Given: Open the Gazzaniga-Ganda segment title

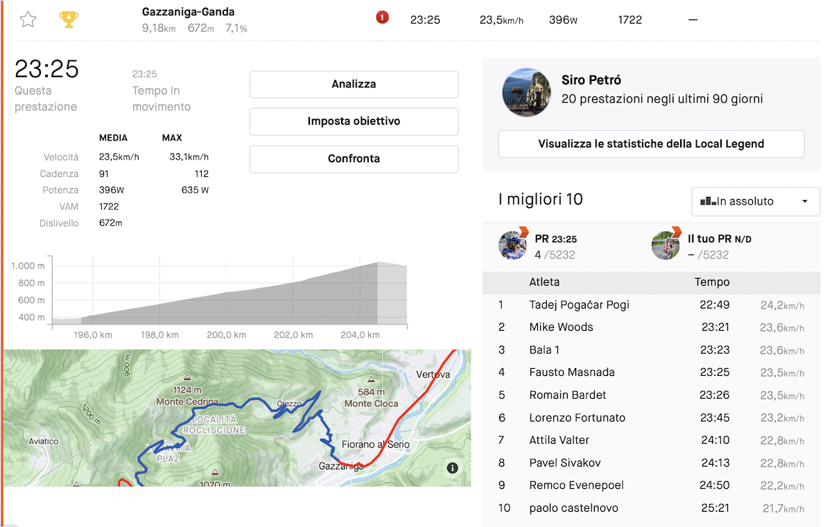Looking at the screenshot, I should pyautogui.click(x=188, y=12).
